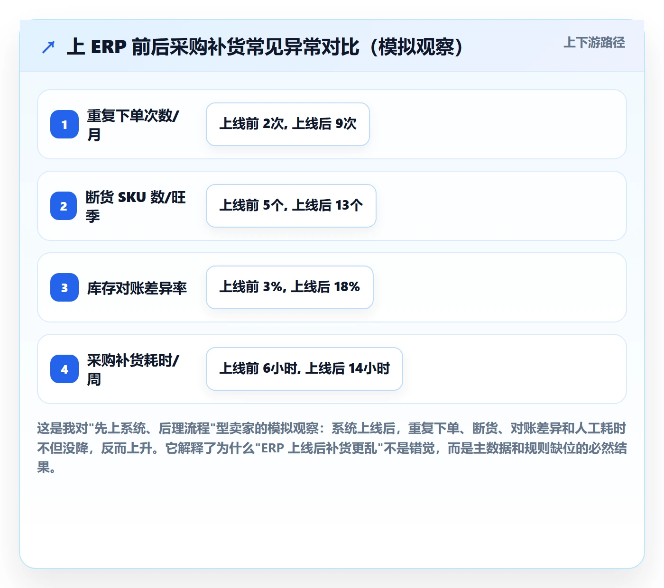Viewport: 664px width, 588px height.
Task: Click the footnote paragraph starting 这是我对
Action: pos(332,448)
